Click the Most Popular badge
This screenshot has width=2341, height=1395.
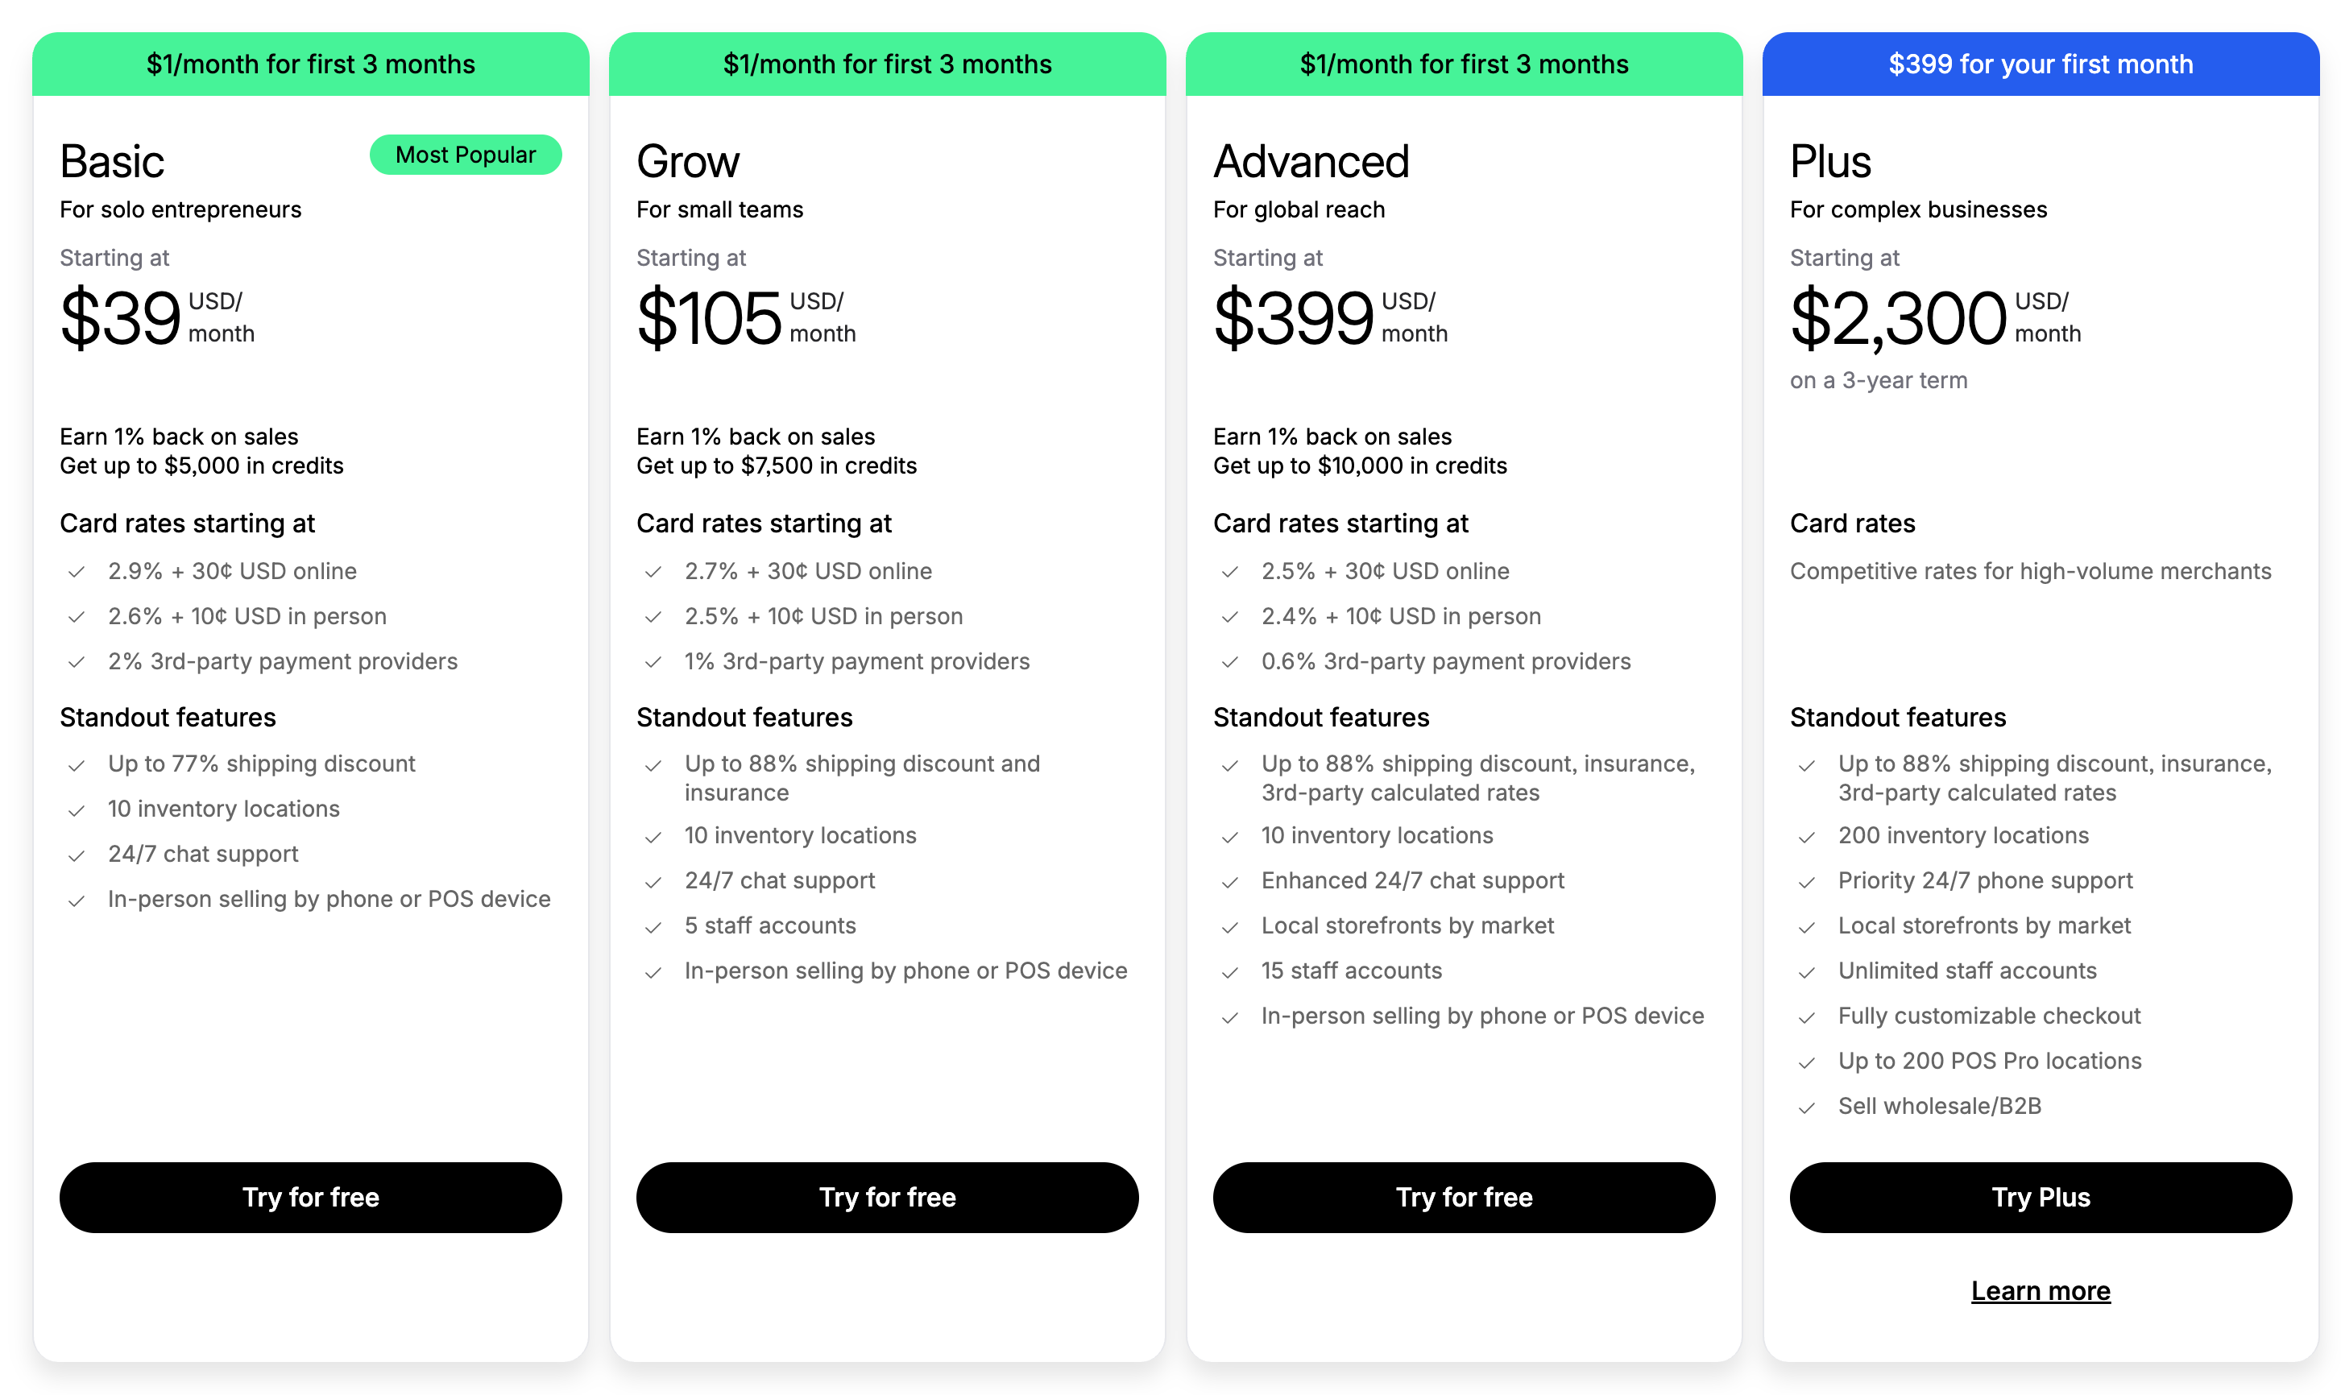point(466,154)
